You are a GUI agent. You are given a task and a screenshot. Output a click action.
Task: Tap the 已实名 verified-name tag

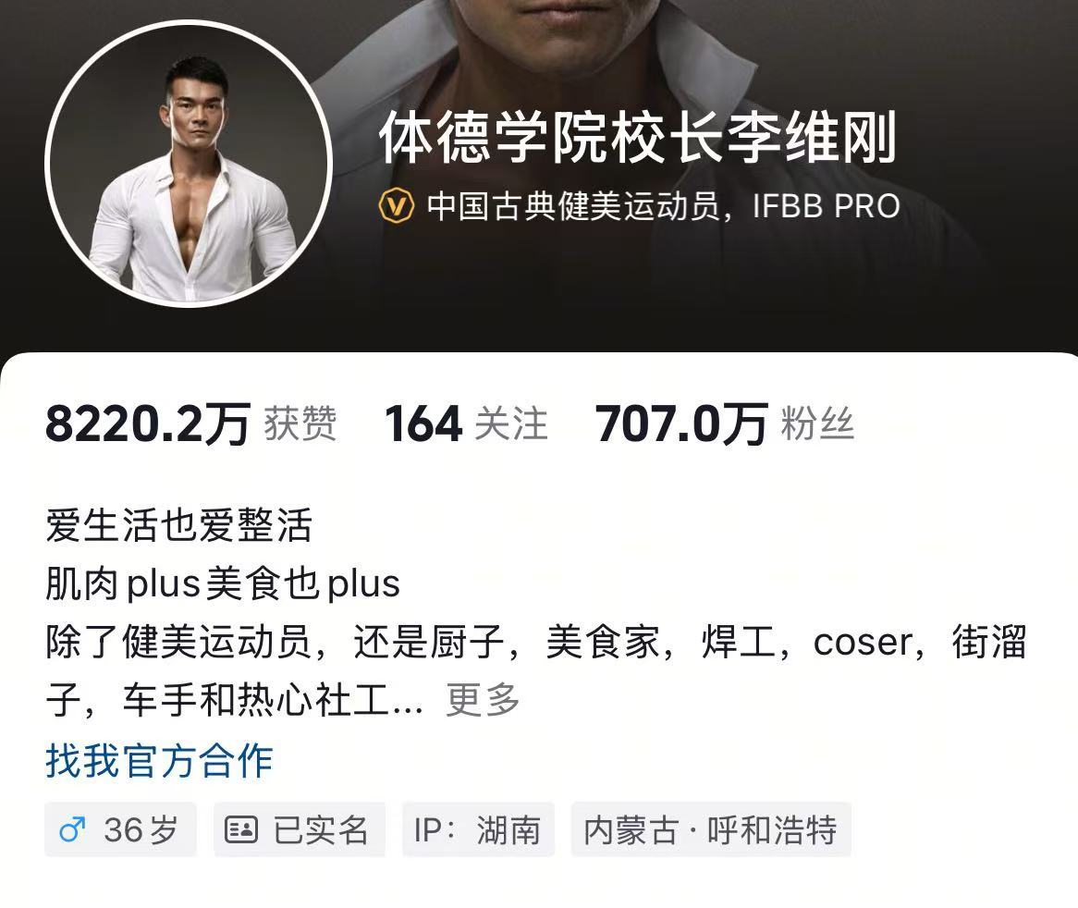pyautogui.click(x=299, y=829)
